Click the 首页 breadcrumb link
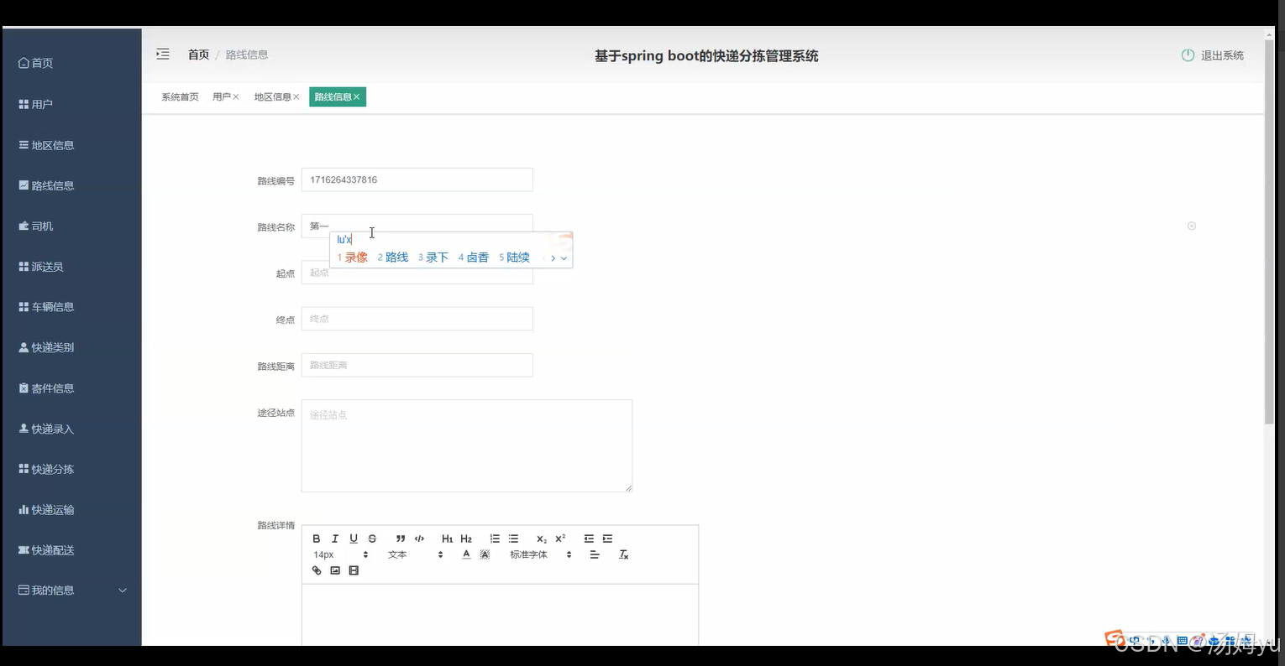 (198, 55)
